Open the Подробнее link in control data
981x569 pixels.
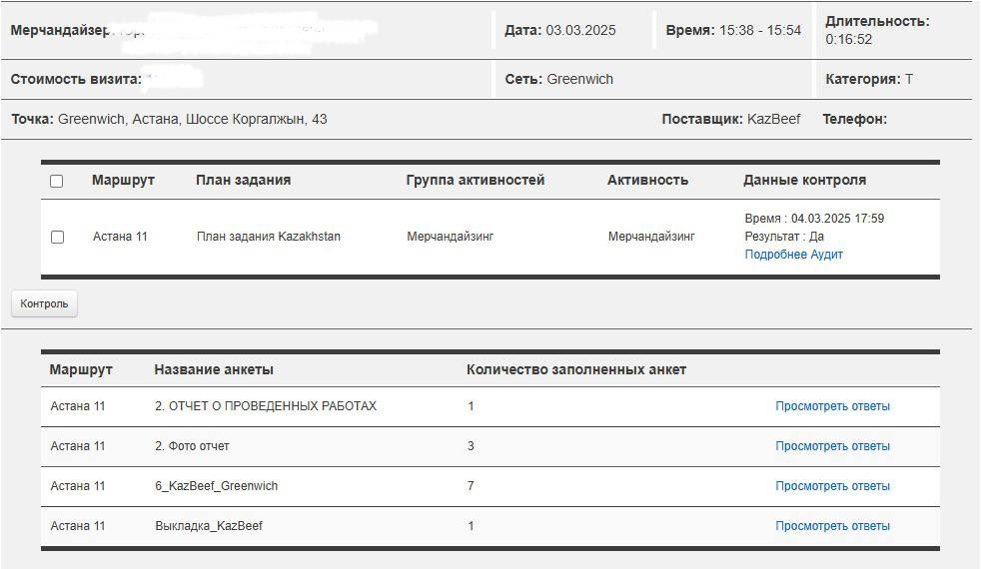coord(772,255)
